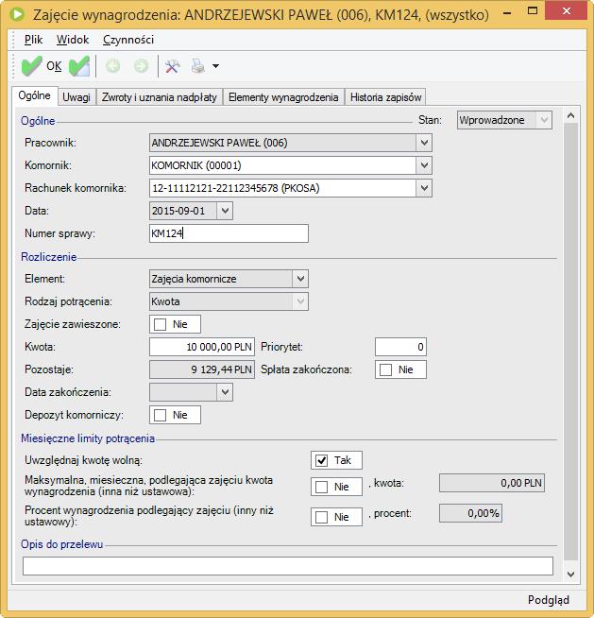Open the Czynności menu

click(128, 40)
